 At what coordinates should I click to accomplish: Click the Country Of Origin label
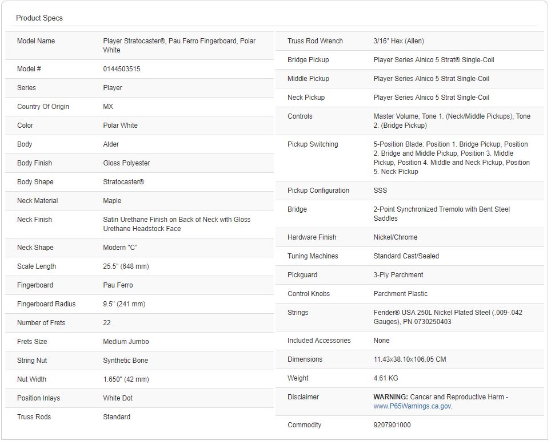[x=43, y=107]
